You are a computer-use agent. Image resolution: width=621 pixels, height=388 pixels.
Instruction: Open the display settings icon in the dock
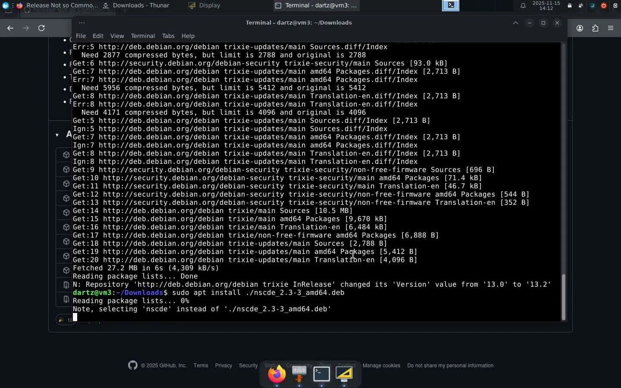(344, 374)
